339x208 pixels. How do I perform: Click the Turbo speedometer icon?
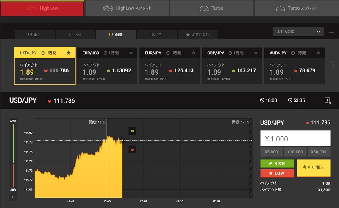click(204, 8)
